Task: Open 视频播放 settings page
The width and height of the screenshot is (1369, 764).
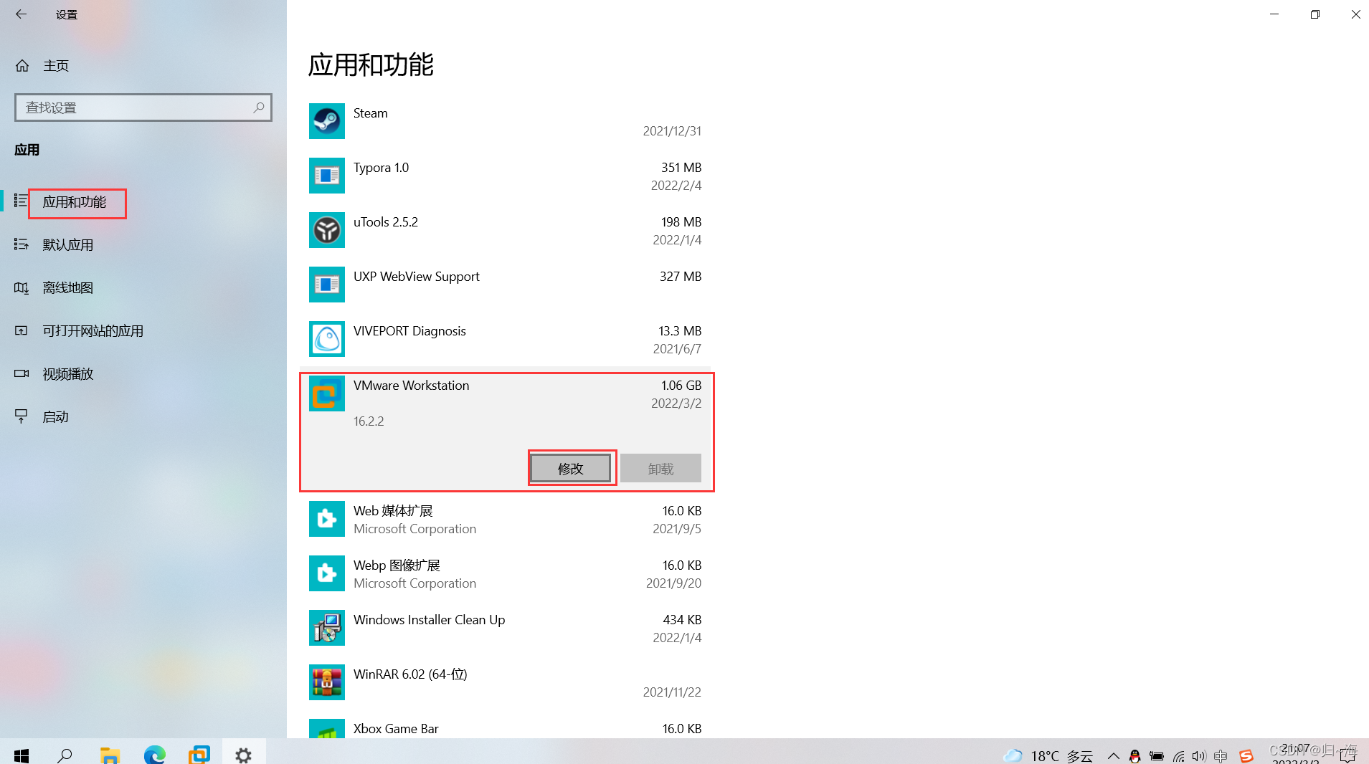Action: click(68, 374)
